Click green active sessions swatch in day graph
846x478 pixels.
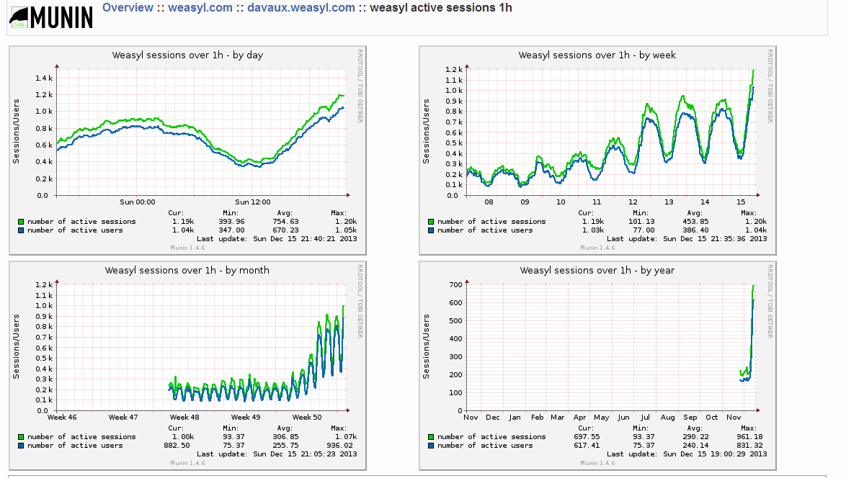tap(21, 222)
